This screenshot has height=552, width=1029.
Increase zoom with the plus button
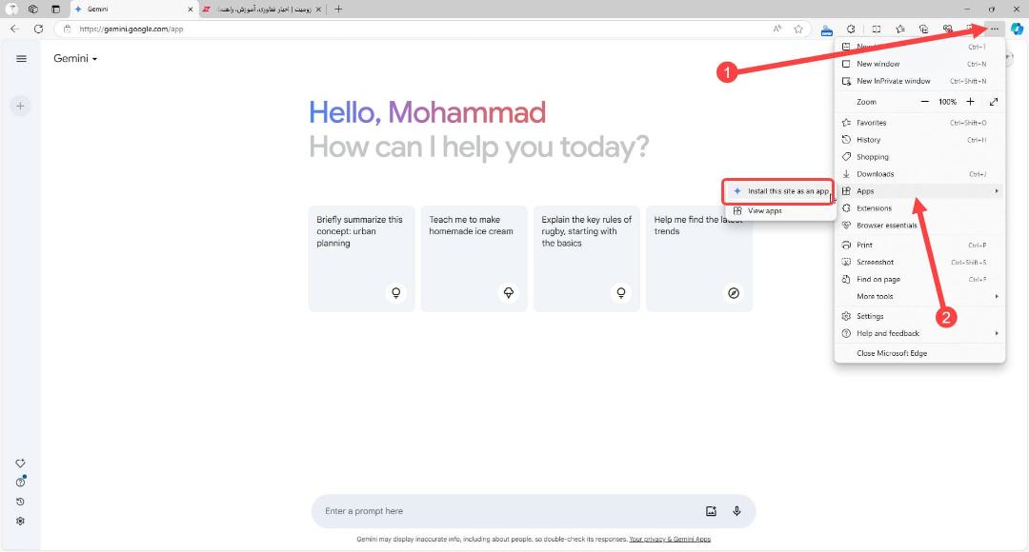coord(970,102)
